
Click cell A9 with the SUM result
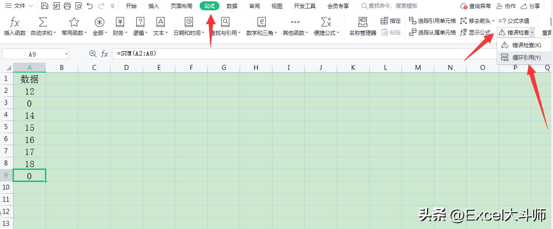(29, 176)
